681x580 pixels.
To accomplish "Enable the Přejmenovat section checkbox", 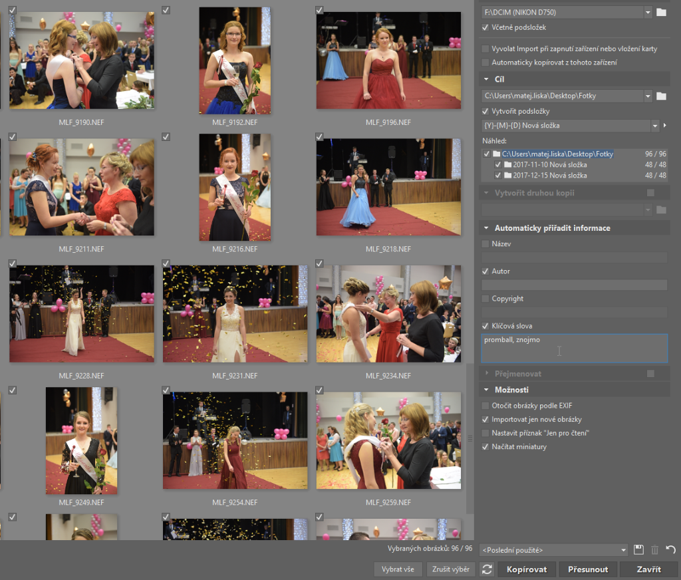I will 650,374.
